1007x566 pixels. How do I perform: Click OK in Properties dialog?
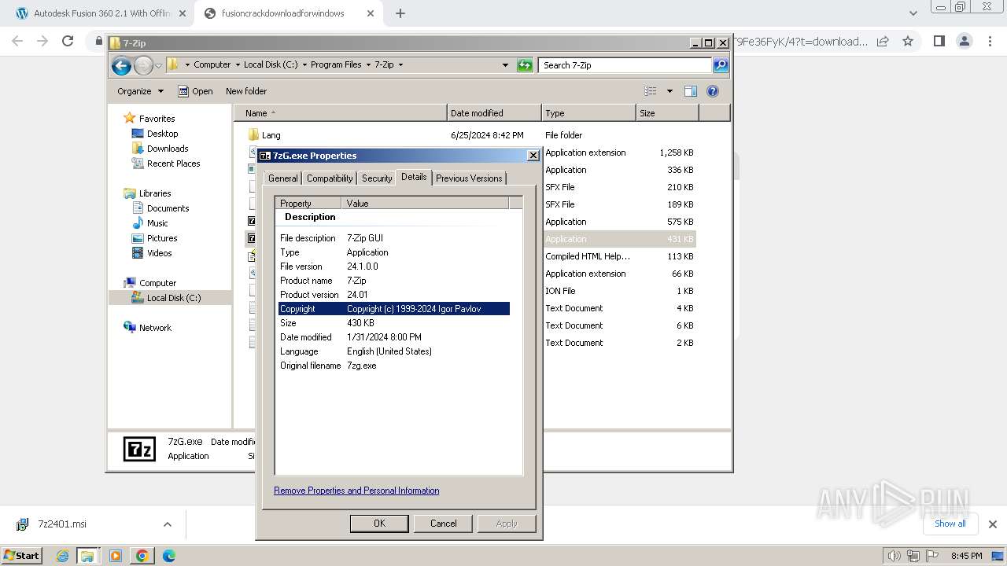(379, 524)
